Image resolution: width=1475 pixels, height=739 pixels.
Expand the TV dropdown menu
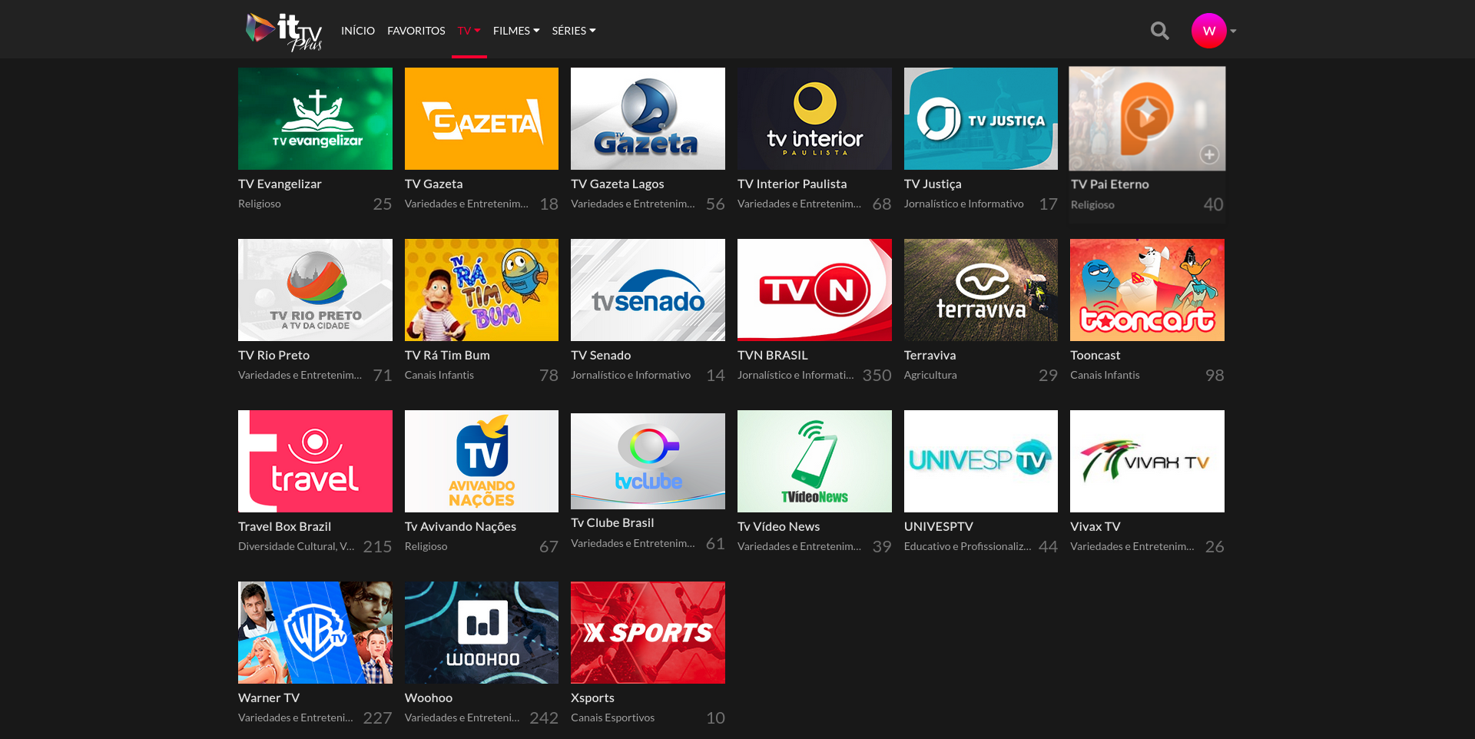[469, 31]
